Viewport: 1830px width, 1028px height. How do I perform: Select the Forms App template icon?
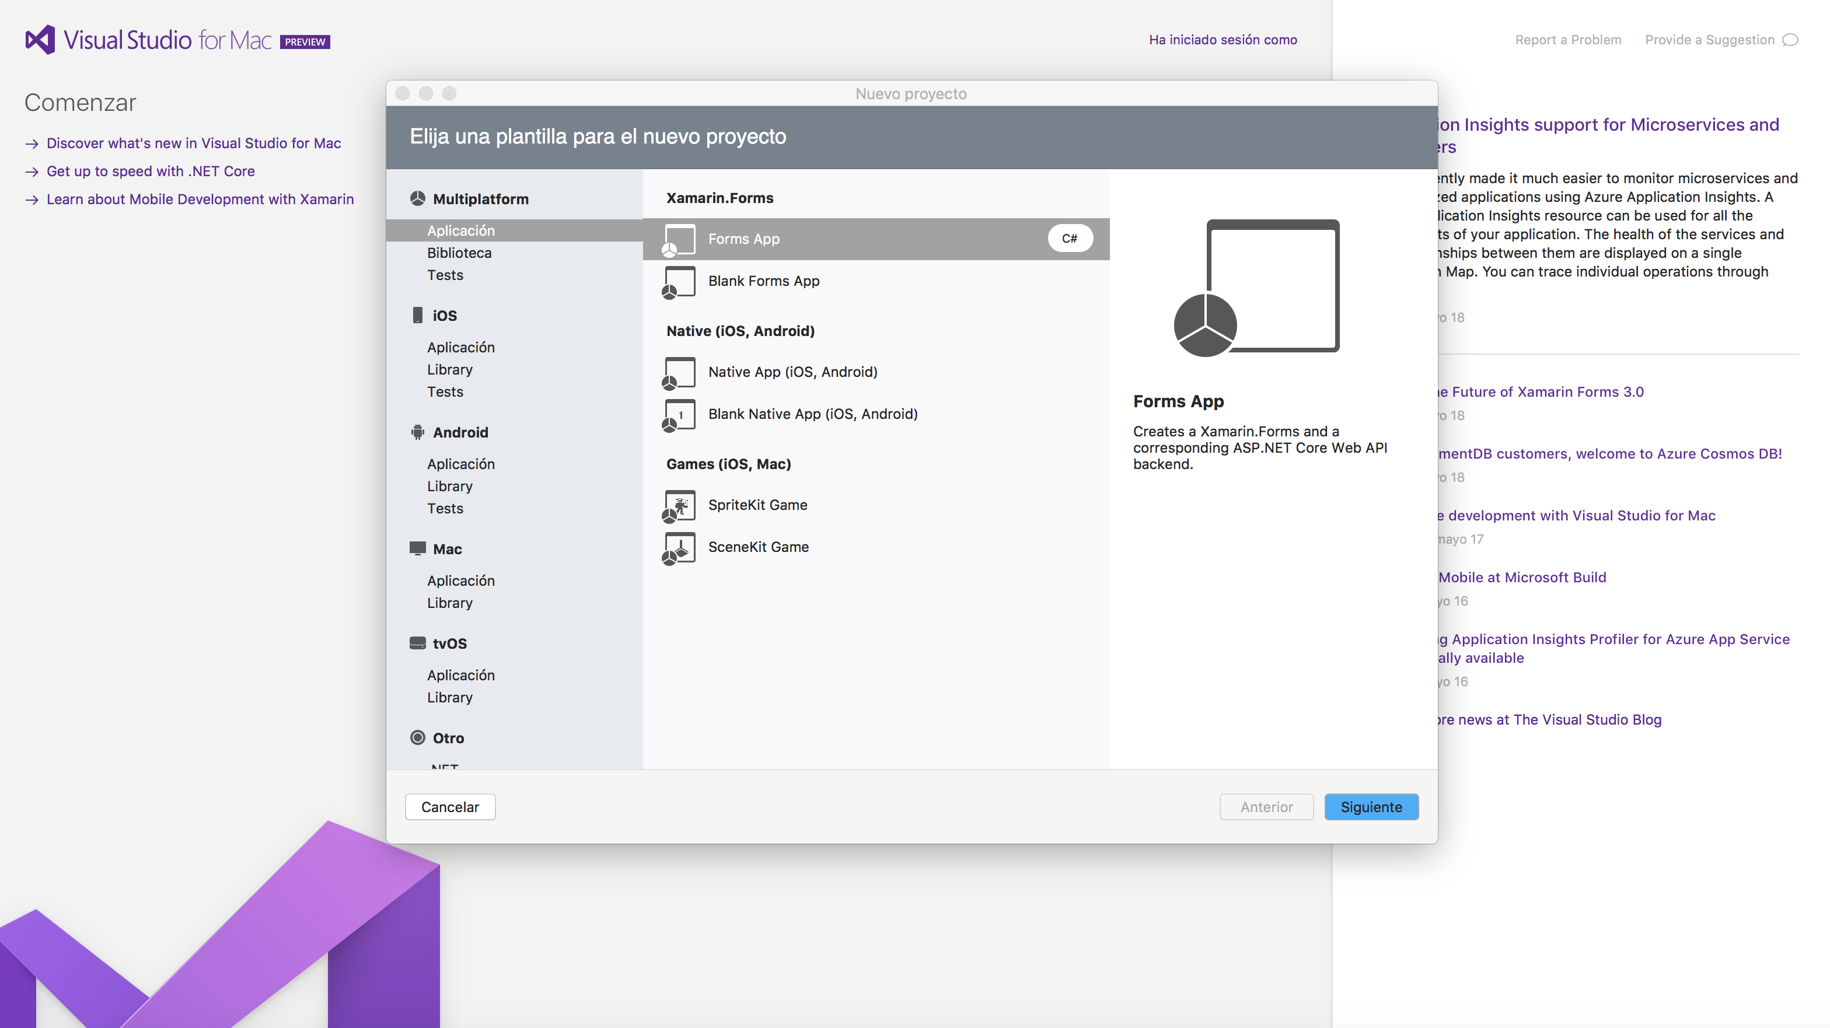679,239
